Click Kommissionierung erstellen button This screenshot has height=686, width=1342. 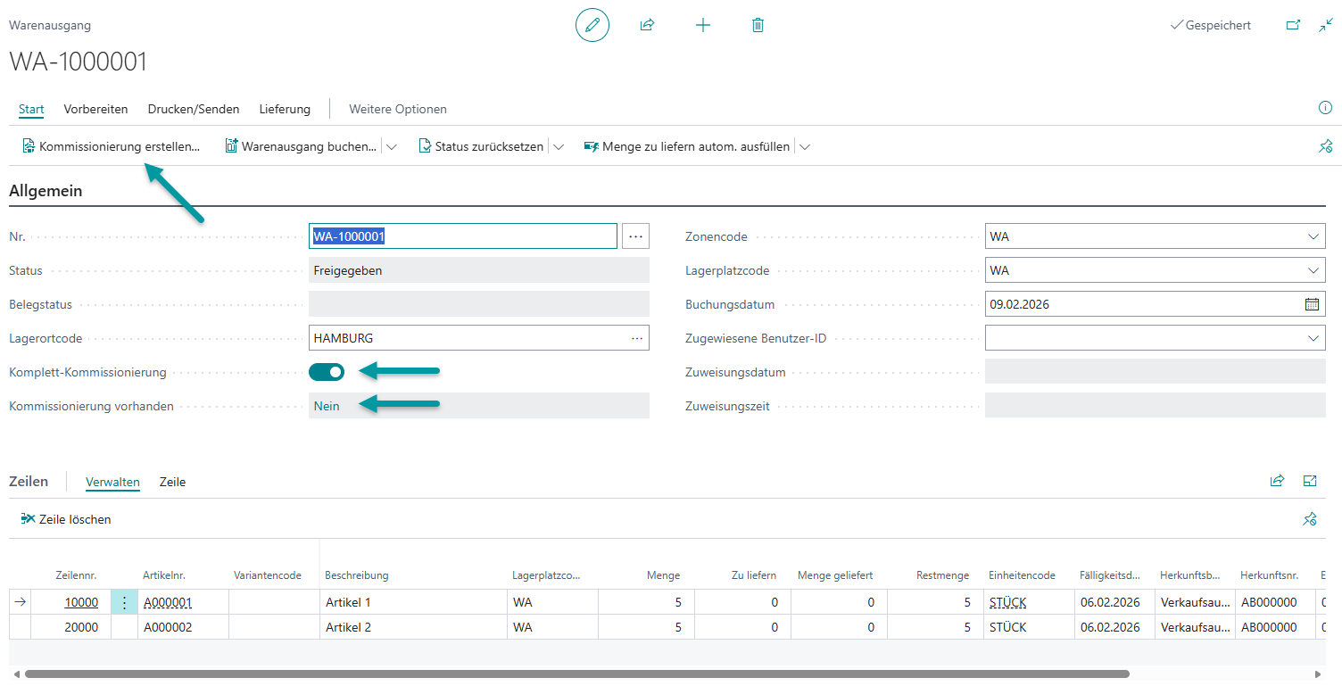(111, 146)
